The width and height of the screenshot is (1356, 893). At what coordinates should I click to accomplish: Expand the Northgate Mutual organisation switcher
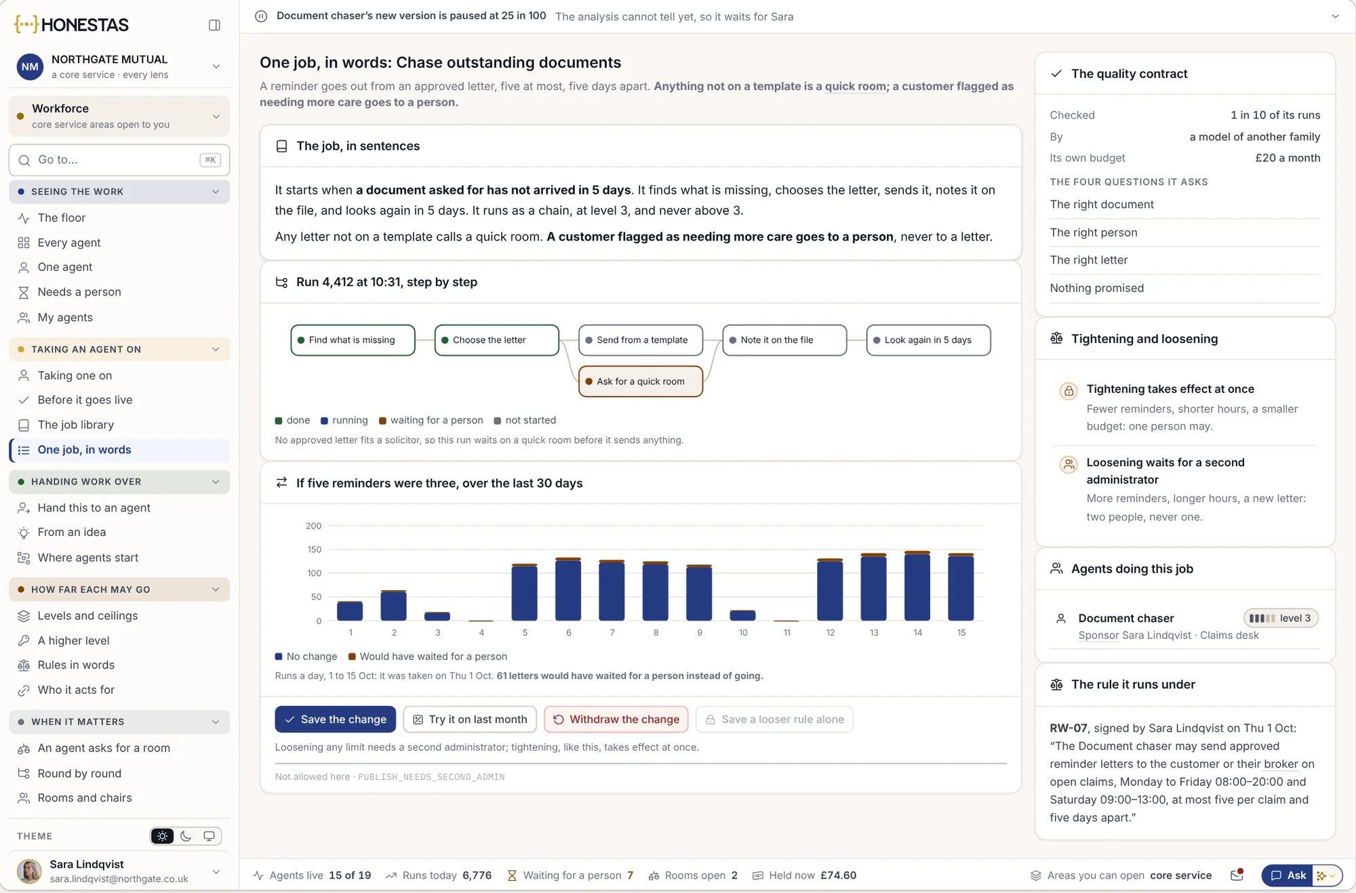pyautogui.click(x=119, y=66)
